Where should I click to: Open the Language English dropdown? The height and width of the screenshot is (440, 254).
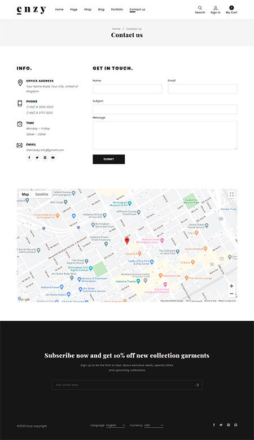(116, 425)
